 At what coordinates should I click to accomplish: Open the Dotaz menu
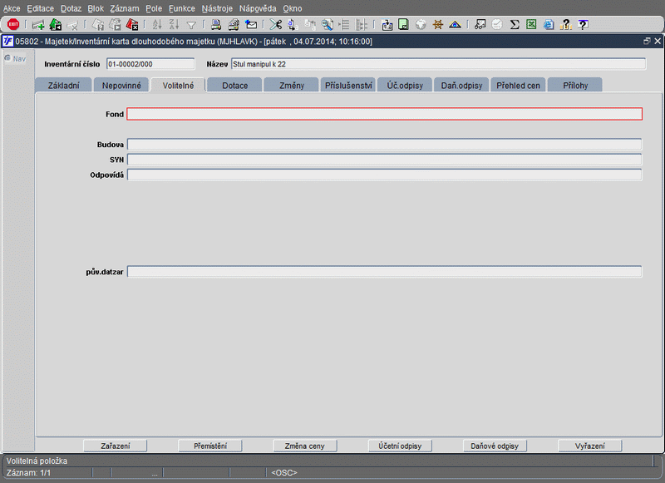[71, 8]
